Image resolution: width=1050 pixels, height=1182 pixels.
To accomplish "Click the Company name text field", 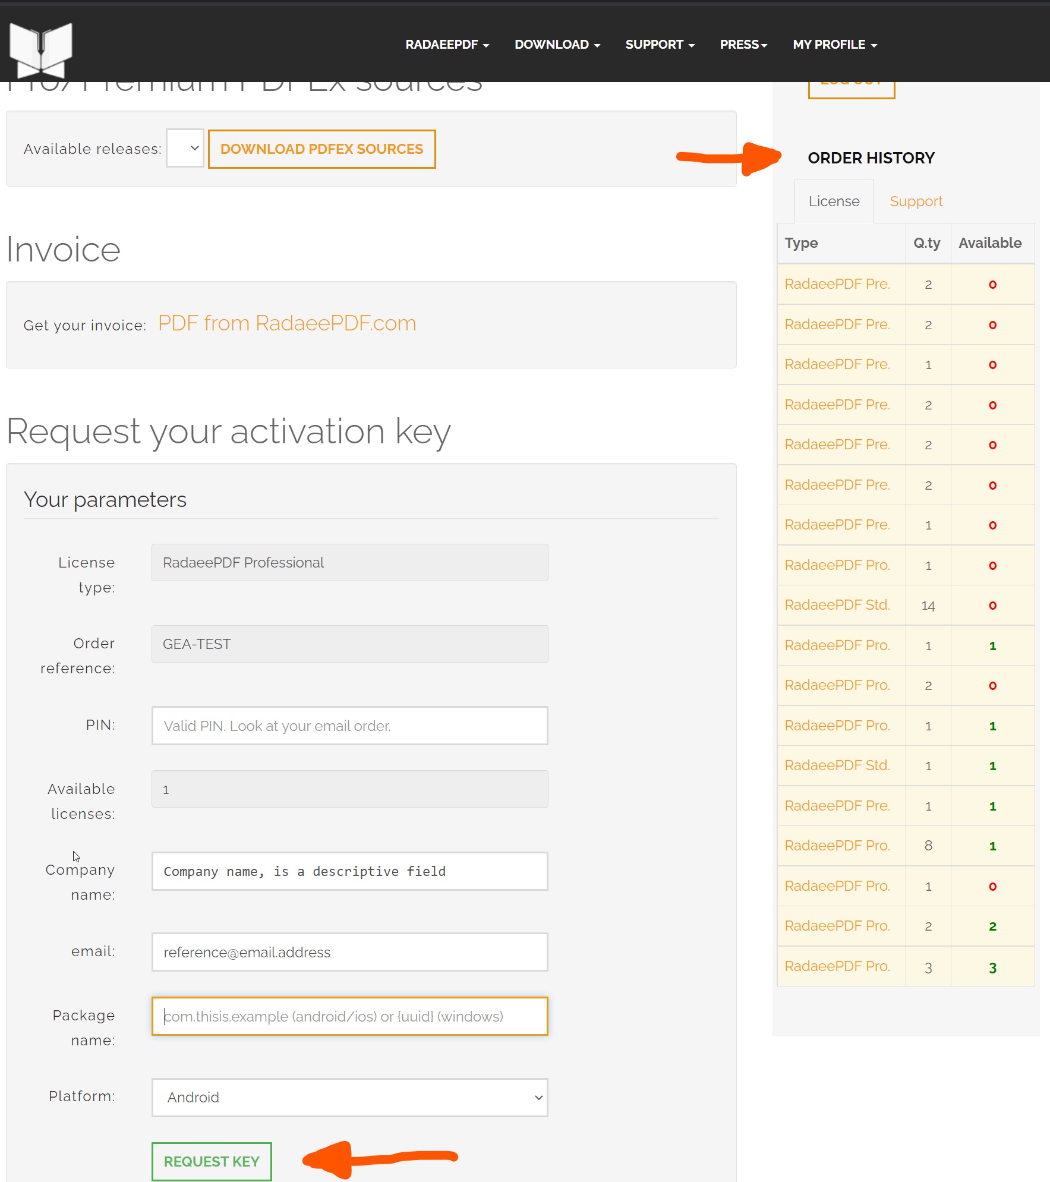I will pyautogui.click(x=349, y=871).
